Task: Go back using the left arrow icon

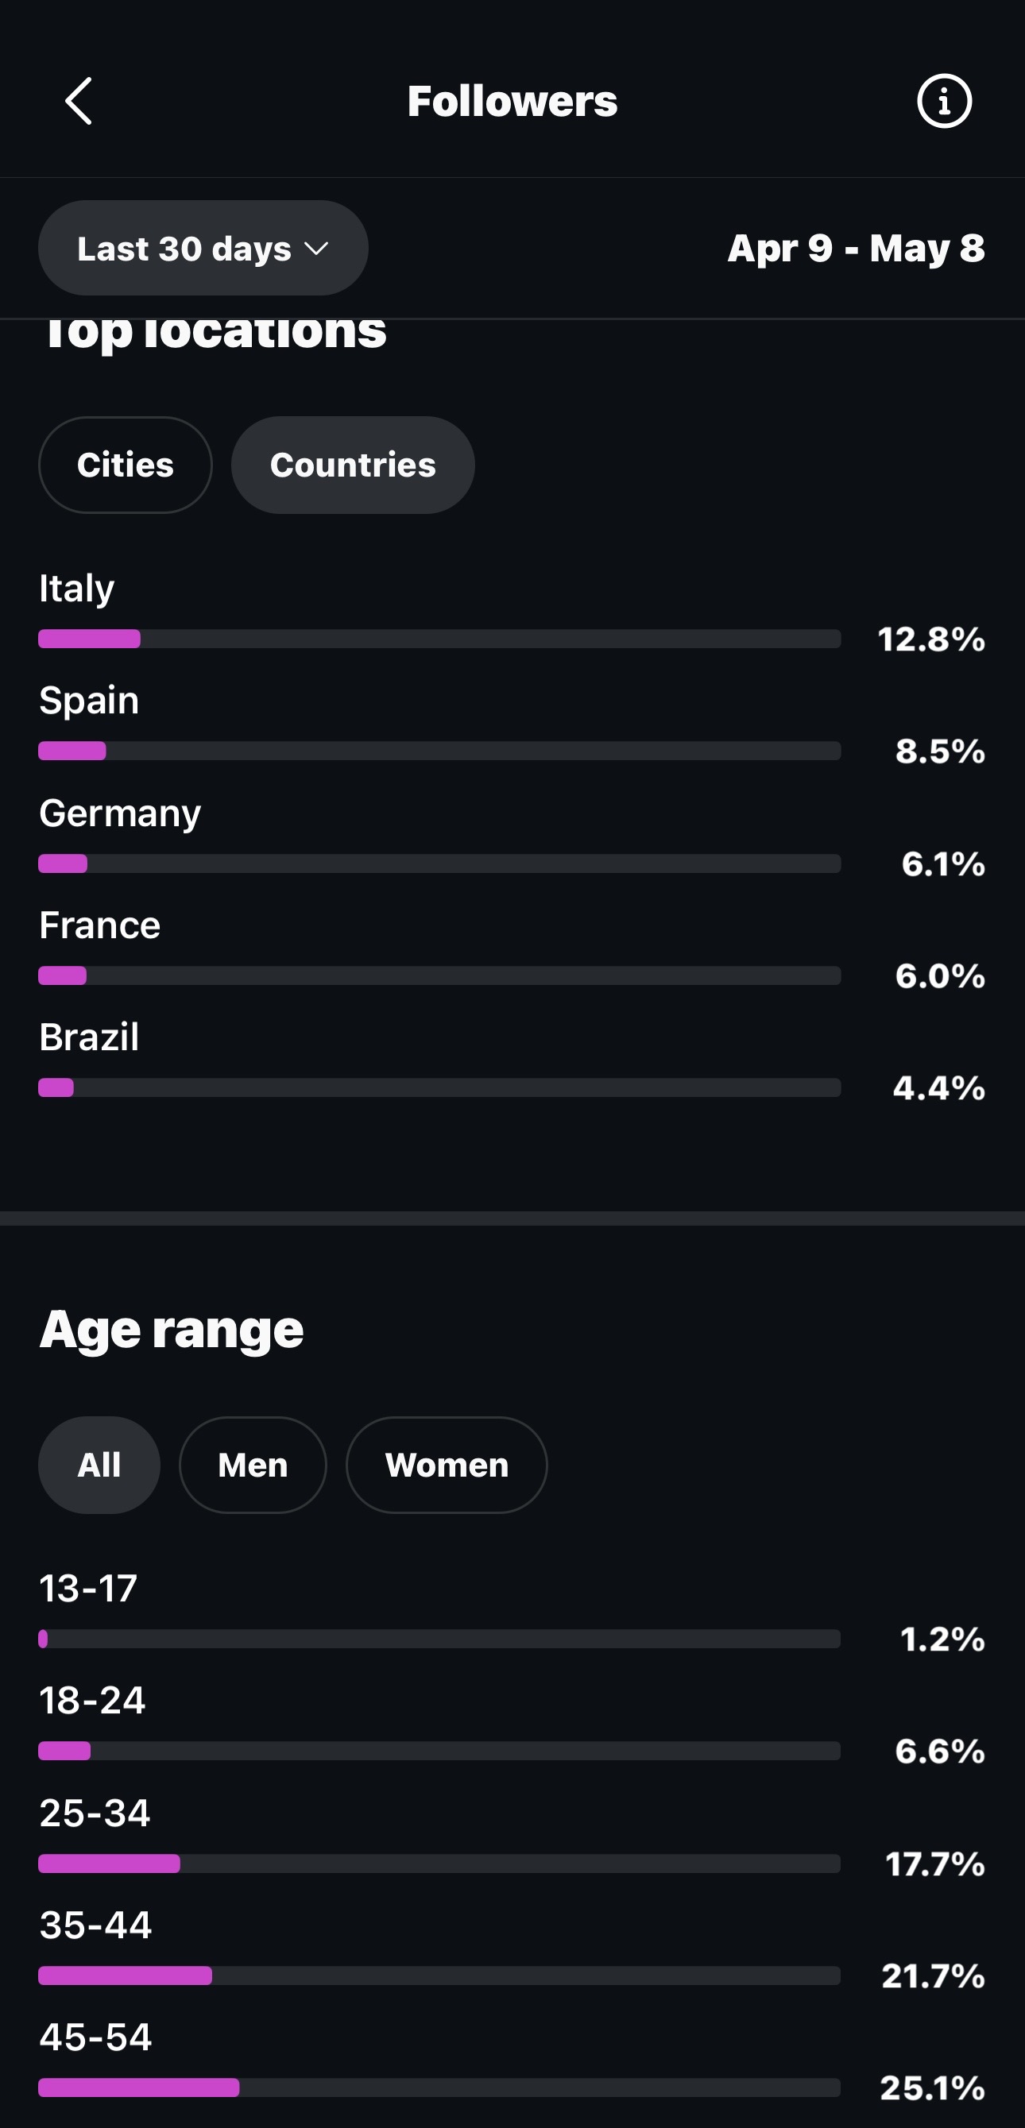Action: (x=79, y=102)
